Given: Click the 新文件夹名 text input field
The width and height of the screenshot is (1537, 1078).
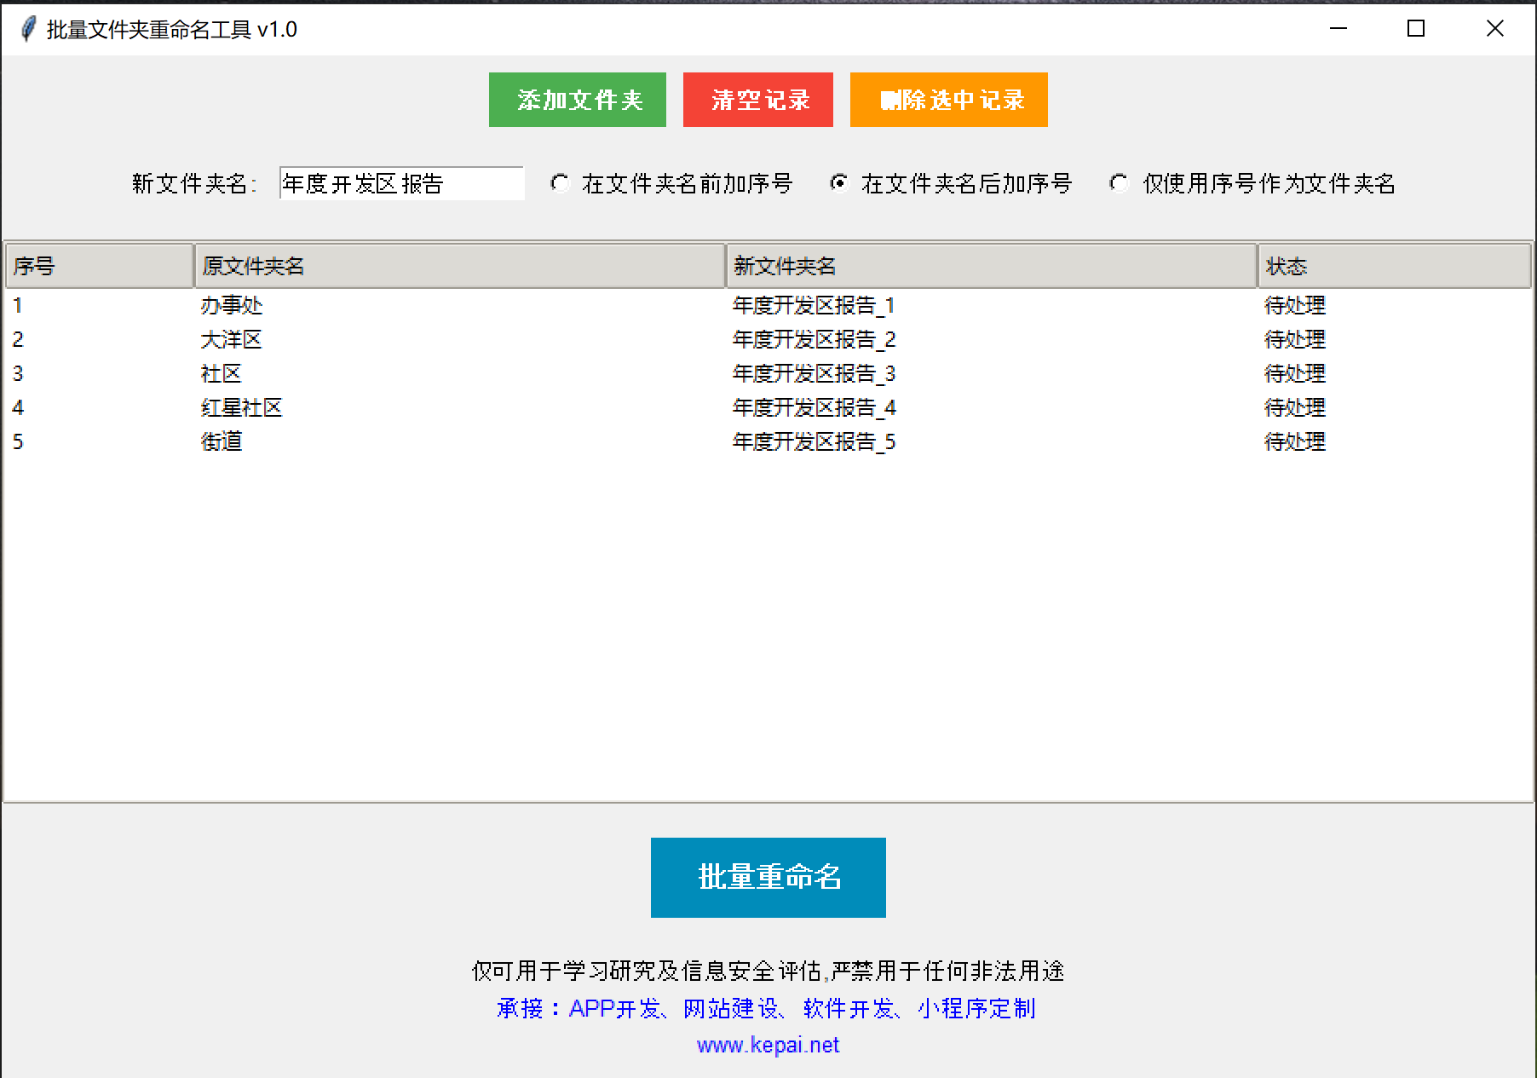Looking at the screenshot, I should point(400,183).
